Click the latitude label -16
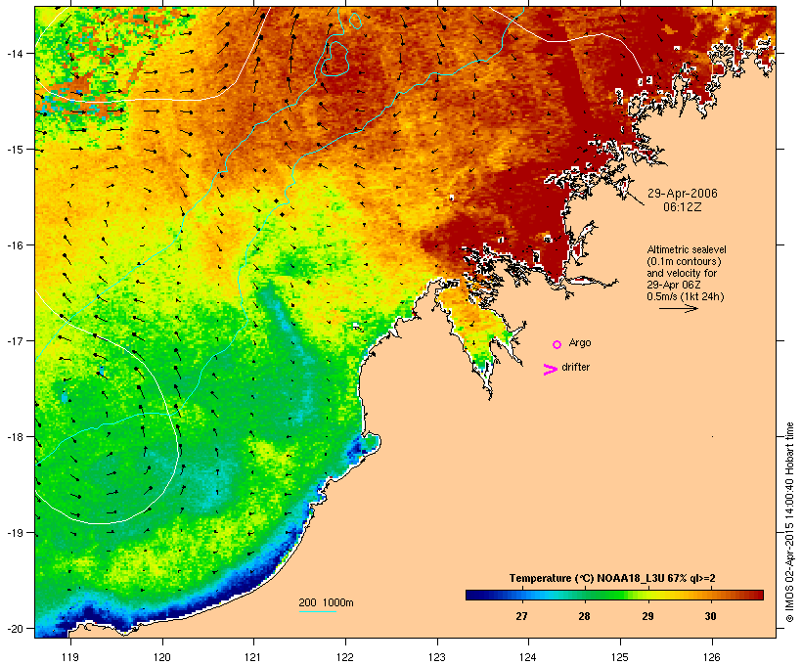The height and width of the screenshot is (665, 802). click(14, 245)
